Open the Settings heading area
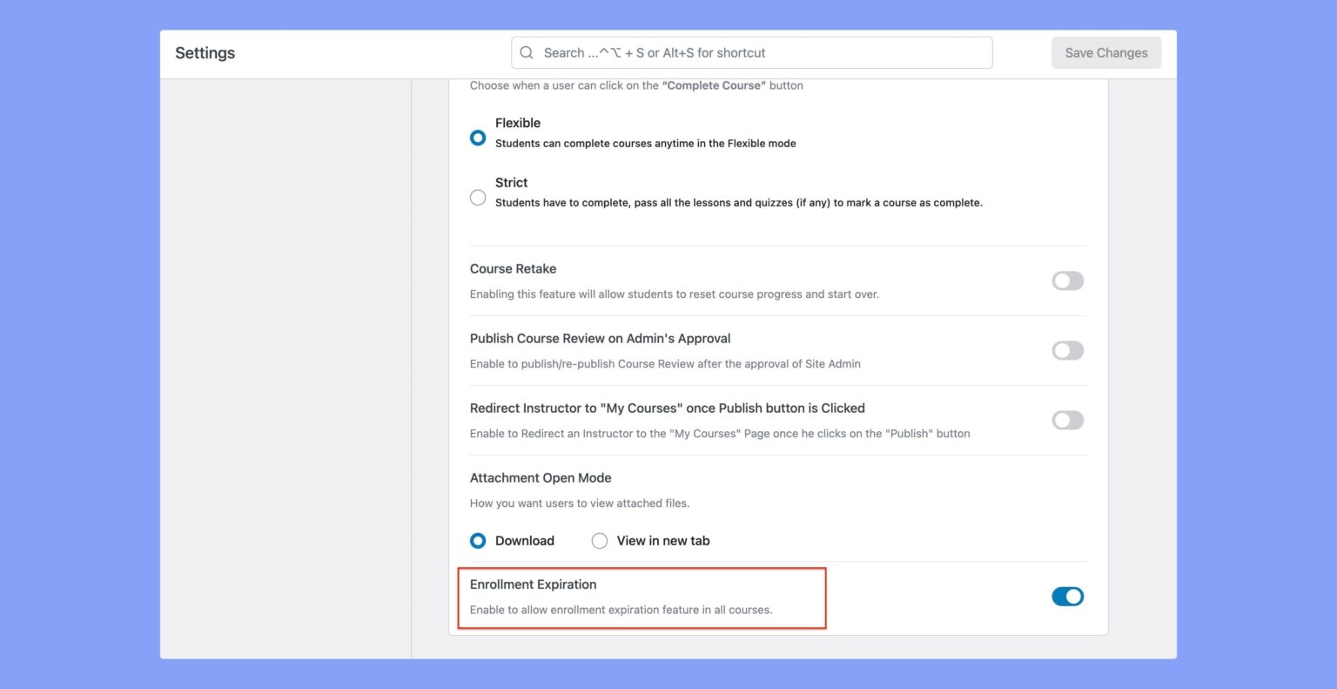1337x689 pixels. [205, 52]
